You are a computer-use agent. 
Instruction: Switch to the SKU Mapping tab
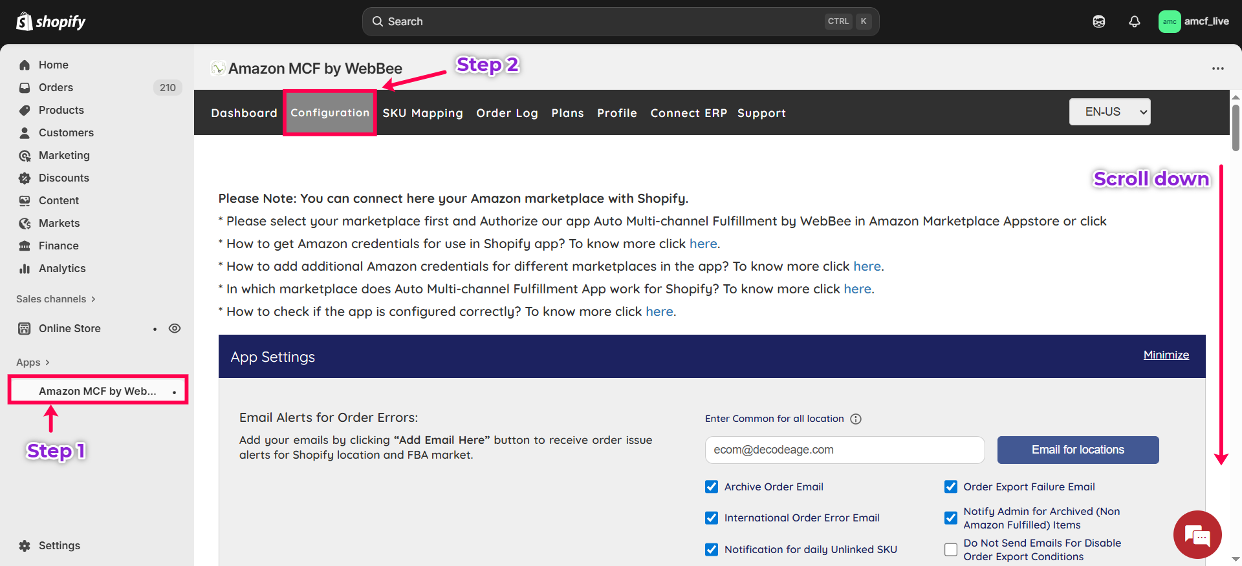[422, 113]
